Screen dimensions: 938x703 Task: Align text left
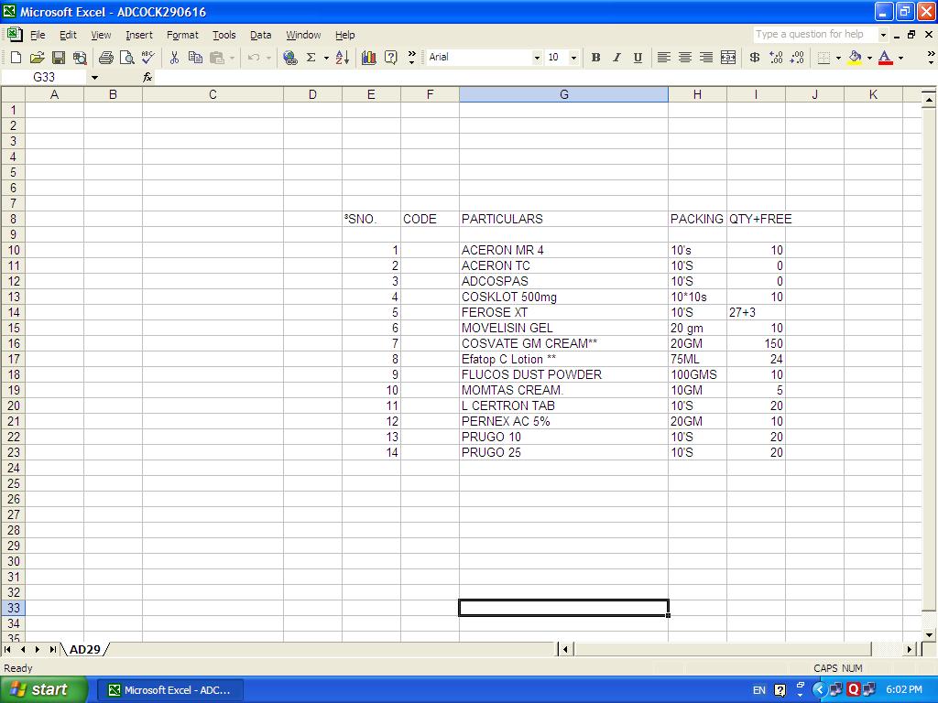[x=663, y=58]
